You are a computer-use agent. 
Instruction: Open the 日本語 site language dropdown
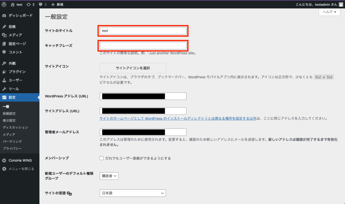point(133,193)
